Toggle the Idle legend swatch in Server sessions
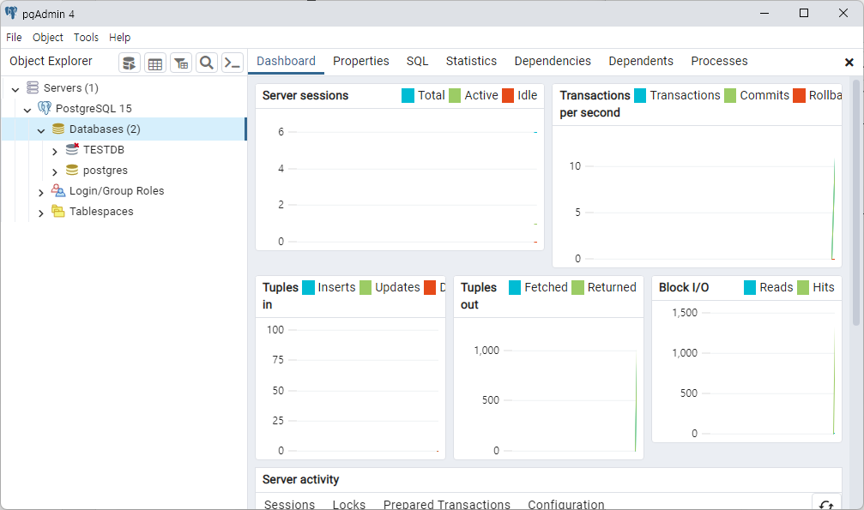Viewport: 864px width, 510px height. tap(508, 95)
